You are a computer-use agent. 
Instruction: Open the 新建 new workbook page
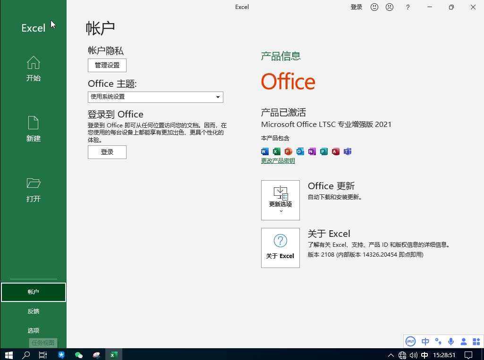point(34,129)
